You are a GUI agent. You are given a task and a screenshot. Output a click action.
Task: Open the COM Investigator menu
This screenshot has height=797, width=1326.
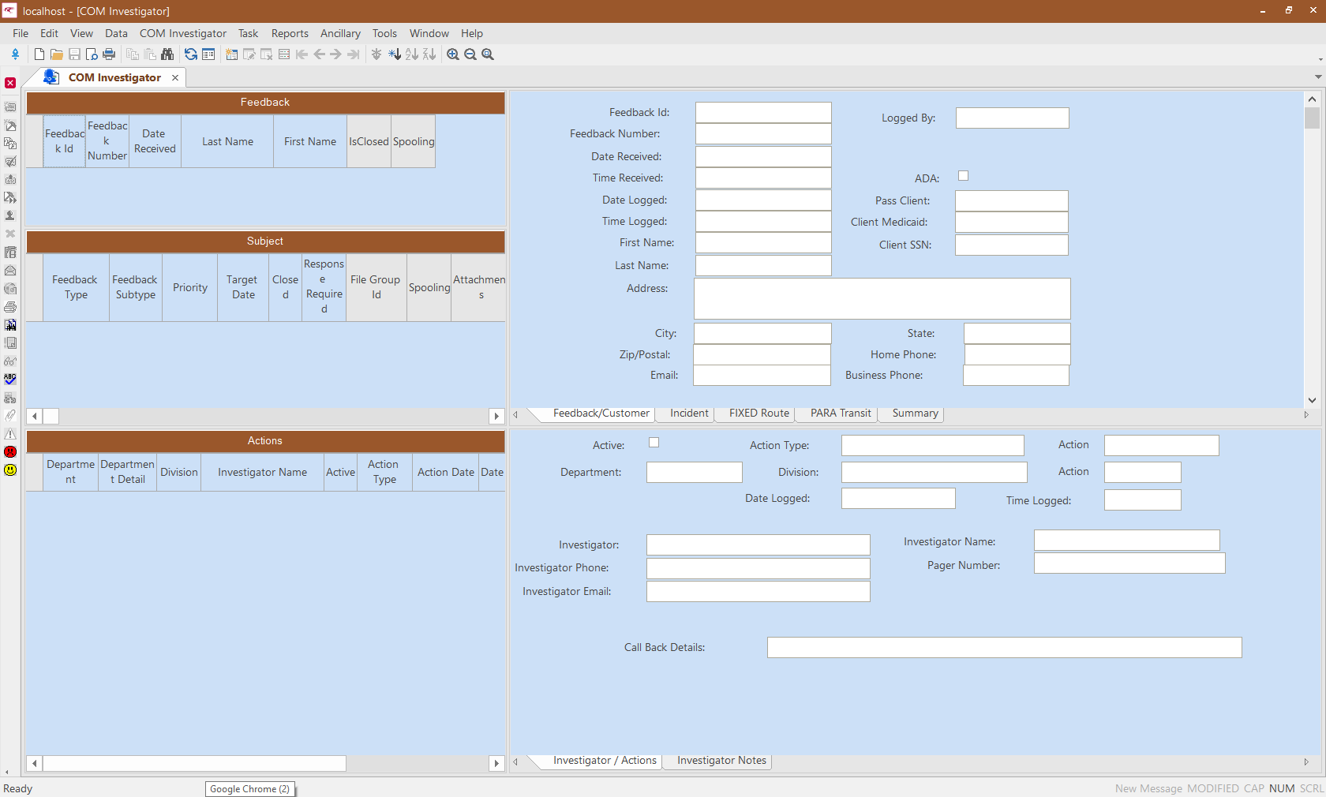[182, 33]
